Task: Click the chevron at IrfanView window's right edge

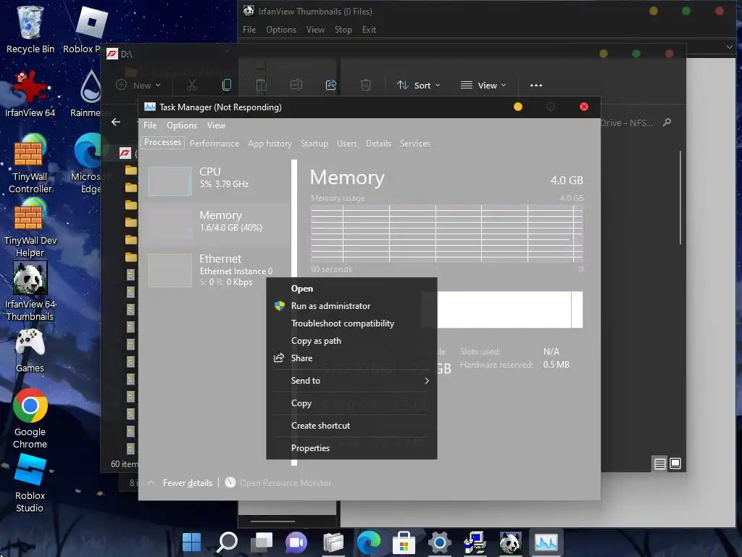Action: pyautogui.click(x=729, y=47)
